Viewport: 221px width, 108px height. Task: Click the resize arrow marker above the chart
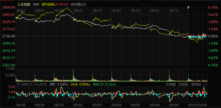coord(188,7)
